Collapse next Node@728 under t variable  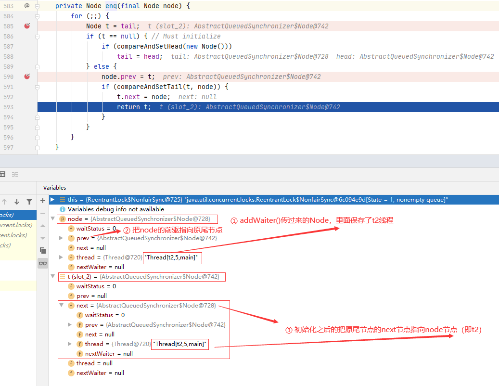[x=62, y=305]
